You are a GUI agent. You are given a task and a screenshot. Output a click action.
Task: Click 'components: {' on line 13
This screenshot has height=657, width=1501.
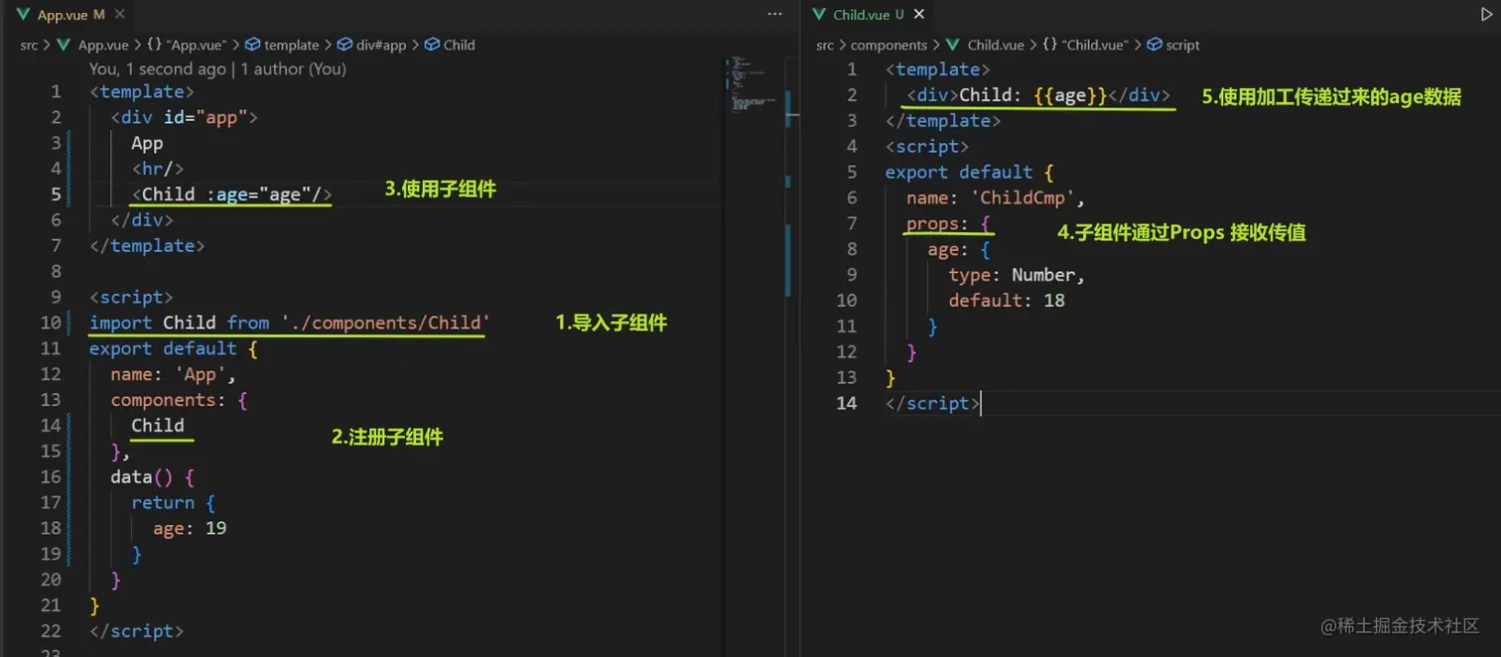pyautogui.click(x=179, y=400)
